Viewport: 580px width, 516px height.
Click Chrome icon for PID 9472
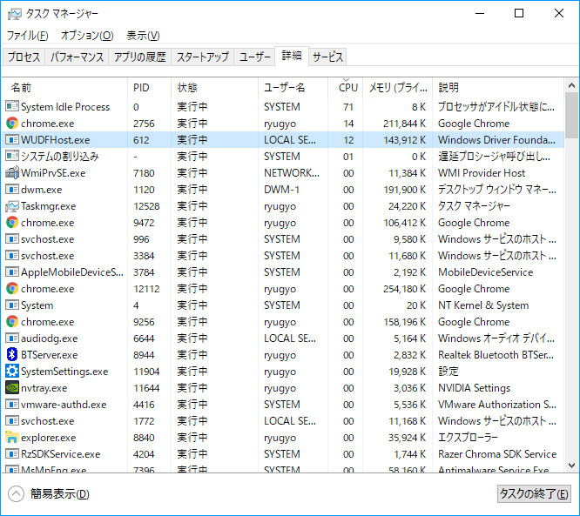coord(12,223)
